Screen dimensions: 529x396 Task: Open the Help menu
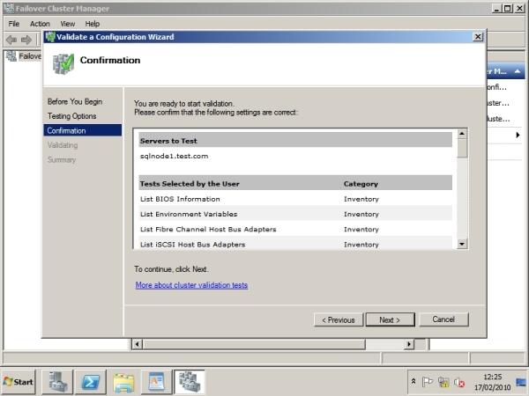[x=92, y=24]
